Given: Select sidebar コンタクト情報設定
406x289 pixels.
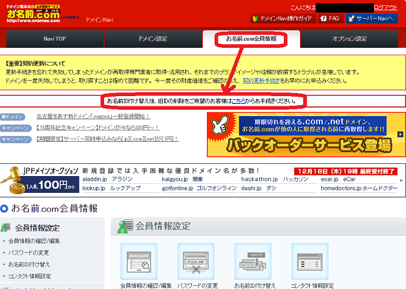Looking at the screenshot, I should click(x=30, y=276).
